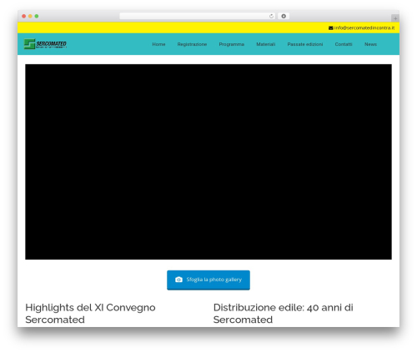Open the News menu item
Screen dimensions: 417x352
click(370, 44)
